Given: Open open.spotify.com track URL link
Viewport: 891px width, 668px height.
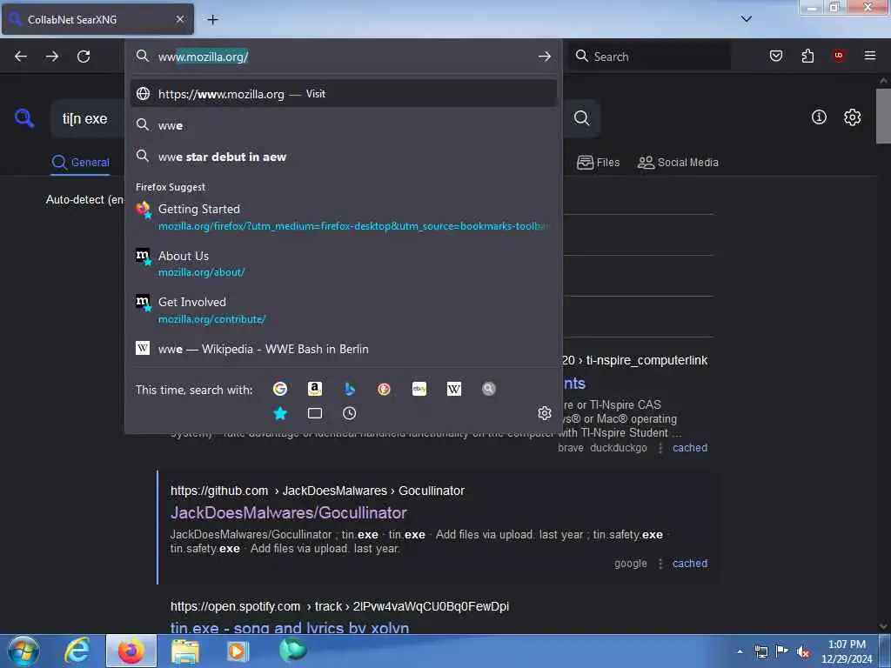Looking at the screenshot, I should click(x=339, y=606).
